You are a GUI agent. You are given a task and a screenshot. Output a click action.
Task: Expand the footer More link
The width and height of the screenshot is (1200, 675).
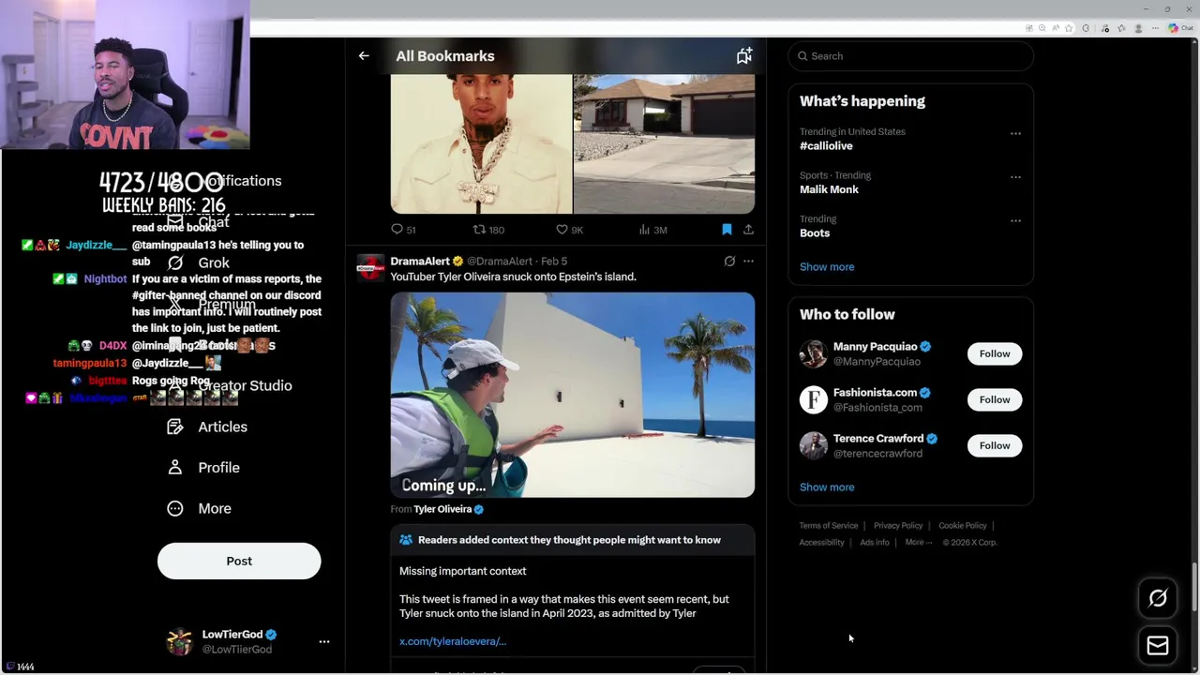(919, 543)
